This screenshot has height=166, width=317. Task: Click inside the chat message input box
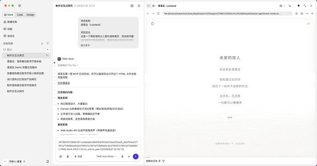[x=98, y=146]
